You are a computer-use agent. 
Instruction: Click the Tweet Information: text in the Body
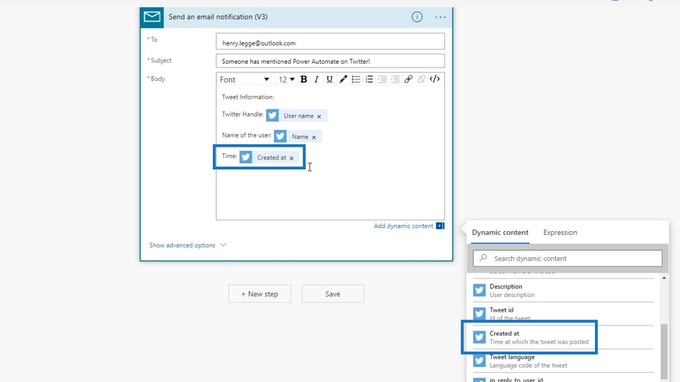[x=248, y=97]
